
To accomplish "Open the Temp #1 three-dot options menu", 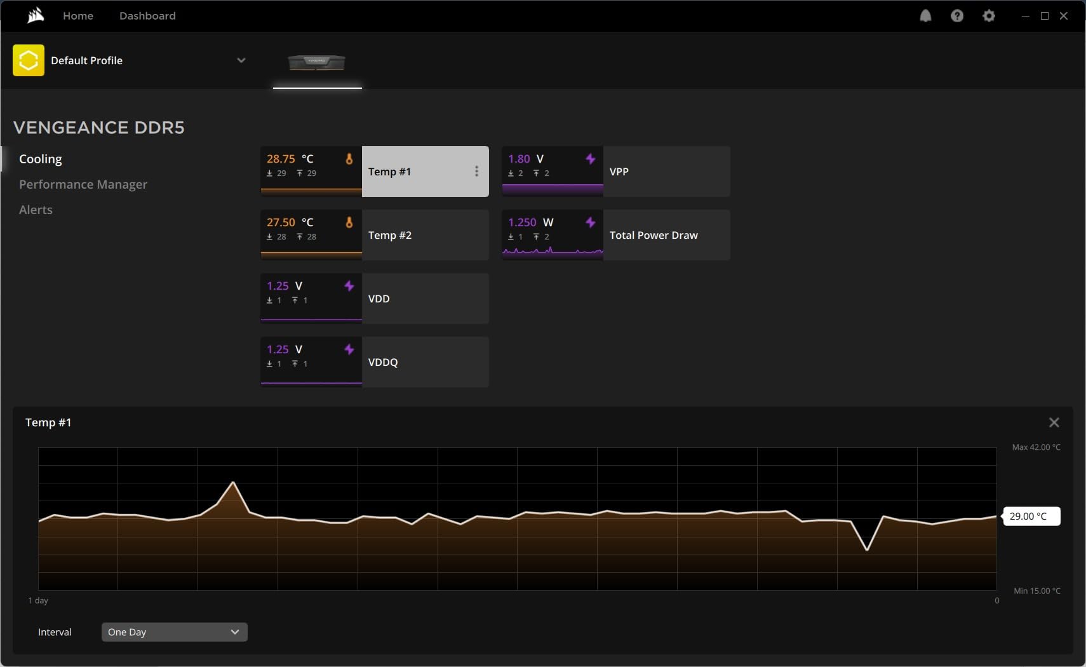I will tap(476, 172).
